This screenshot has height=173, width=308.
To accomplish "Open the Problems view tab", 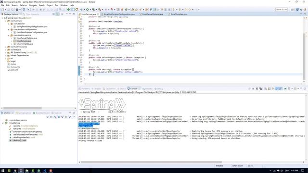I will click(86, 89).
